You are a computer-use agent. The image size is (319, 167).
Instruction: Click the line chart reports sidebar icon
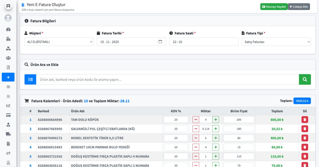(8, 106)
